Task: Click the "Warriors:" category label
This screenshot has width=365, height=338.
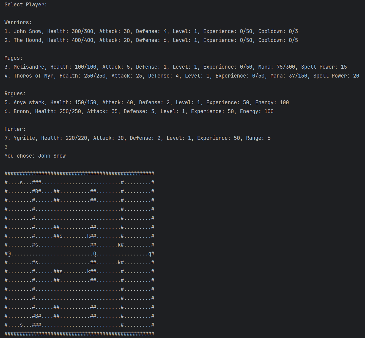Action: pyautogui.click(x=18, y=23)
